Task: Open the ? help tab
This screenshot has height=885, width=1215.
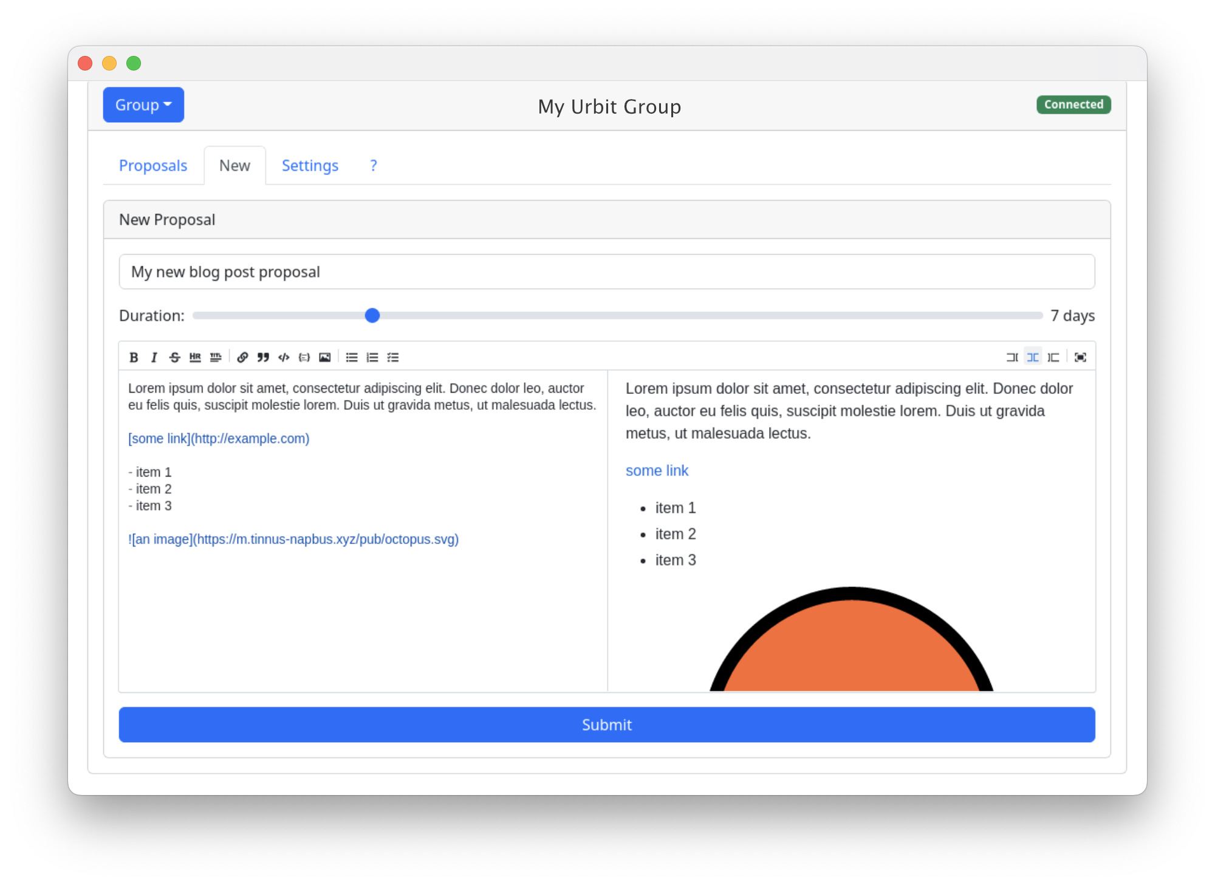Action: click(374, 165)
